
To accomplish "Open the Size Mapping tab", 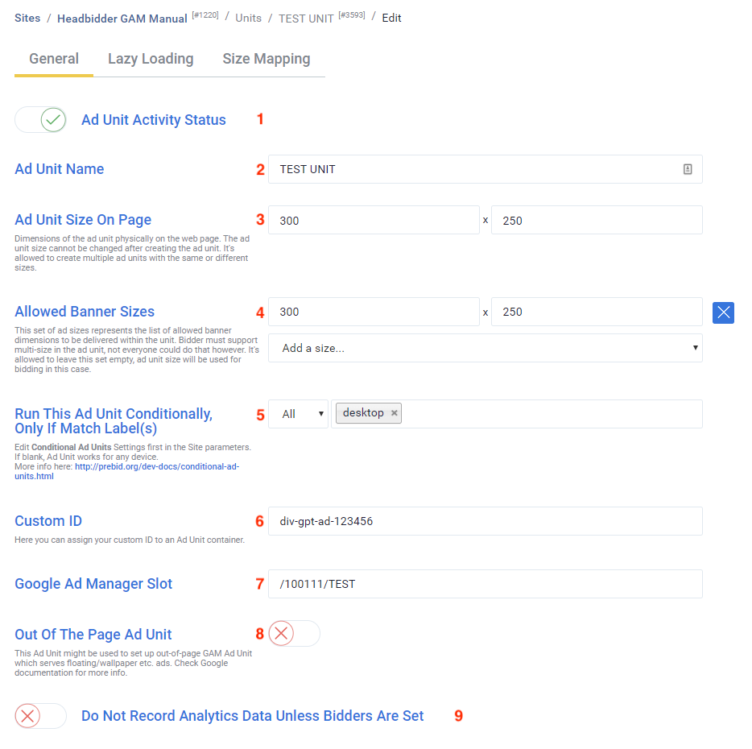I will [x=266, y=59].
